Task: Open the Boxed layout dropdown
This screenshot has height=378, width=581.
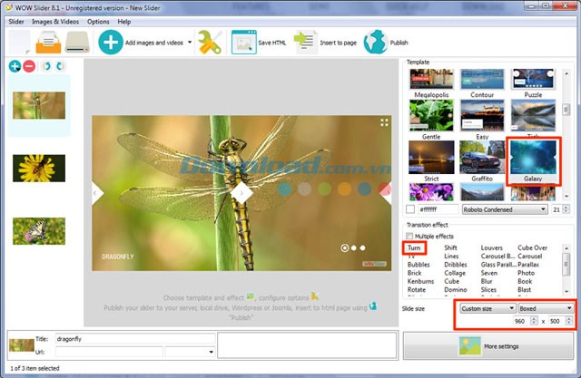Action: 546,308
